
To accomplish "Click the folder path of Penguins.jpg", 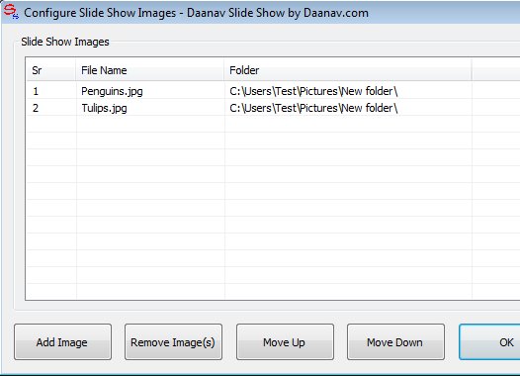I will tap(313, 91).
